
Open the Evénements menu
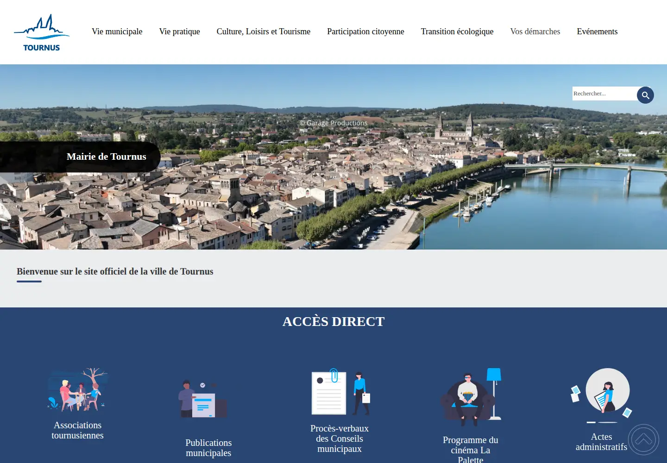pos(597,31)
